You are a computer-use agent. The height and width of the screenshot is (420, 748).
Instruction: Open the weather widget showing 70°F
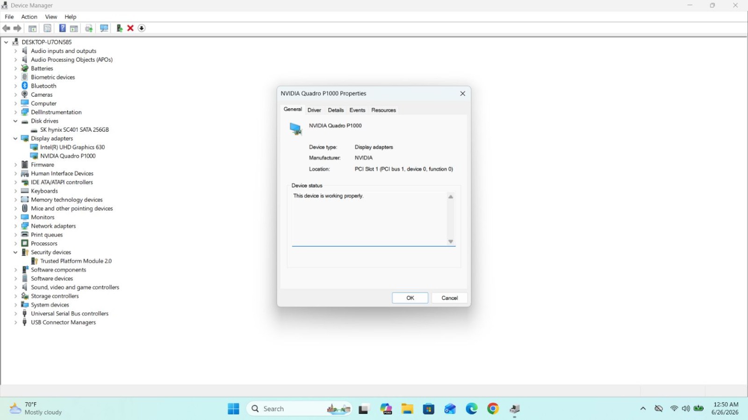(x=36, y=409)
